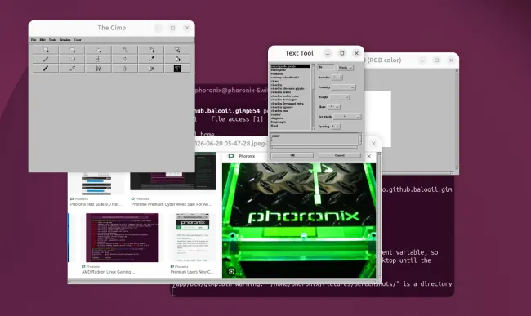This screenshot has width=531, height=316.
Task: Close the Phoronix image preview panel
Action: (x=368, y=156)
